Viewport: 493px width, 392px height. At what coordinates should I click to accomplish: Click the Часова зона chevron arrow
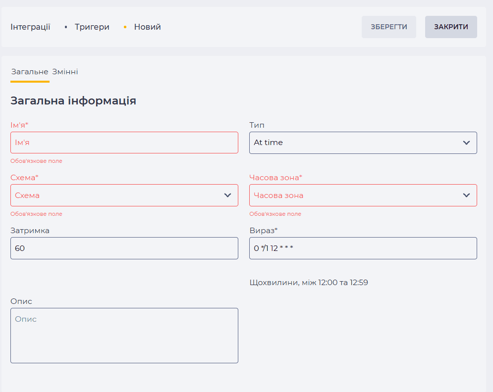click(x=466, y=196)
